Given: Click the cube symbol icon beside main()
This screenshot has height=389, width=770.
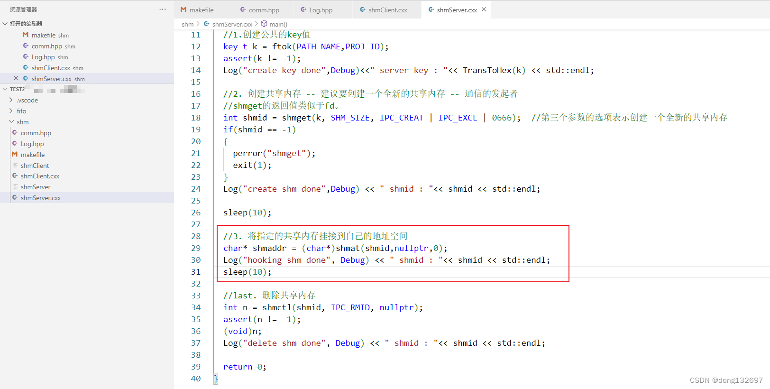Looking at the screenshot, I should tap(264, 24).
